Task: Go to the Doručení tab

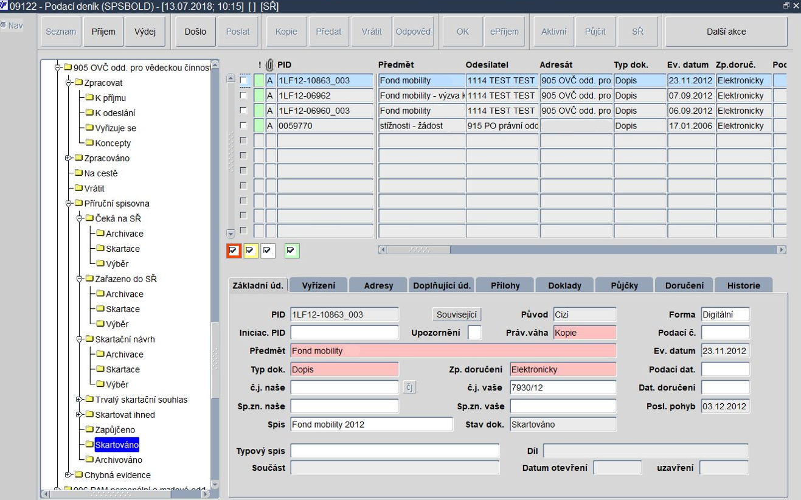Action: click(684, 285)
